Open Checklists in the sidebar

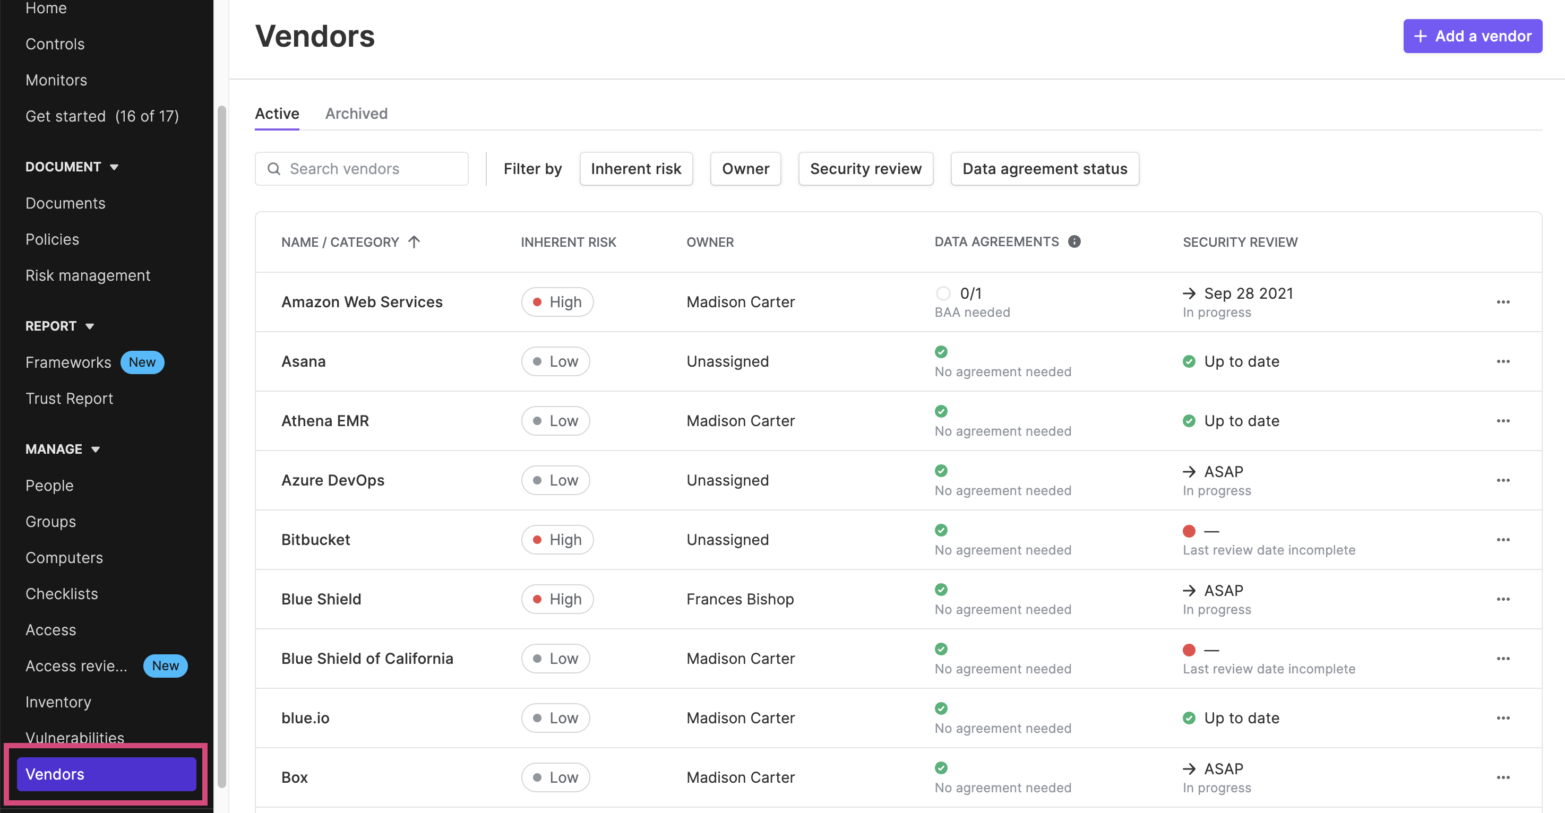pos(62,594)
